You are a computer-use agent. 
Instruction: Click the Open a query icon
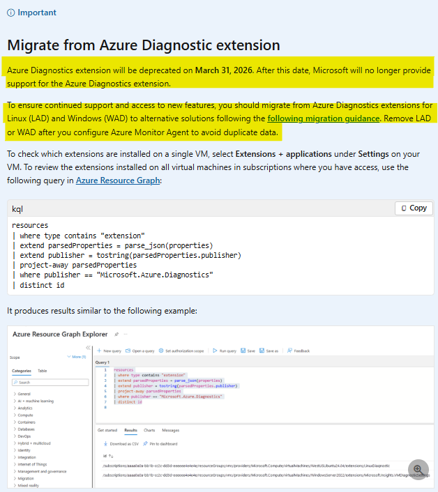(128, 351)
